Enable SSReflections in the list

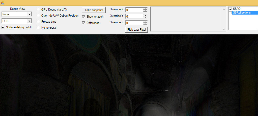tap(230, 13)
